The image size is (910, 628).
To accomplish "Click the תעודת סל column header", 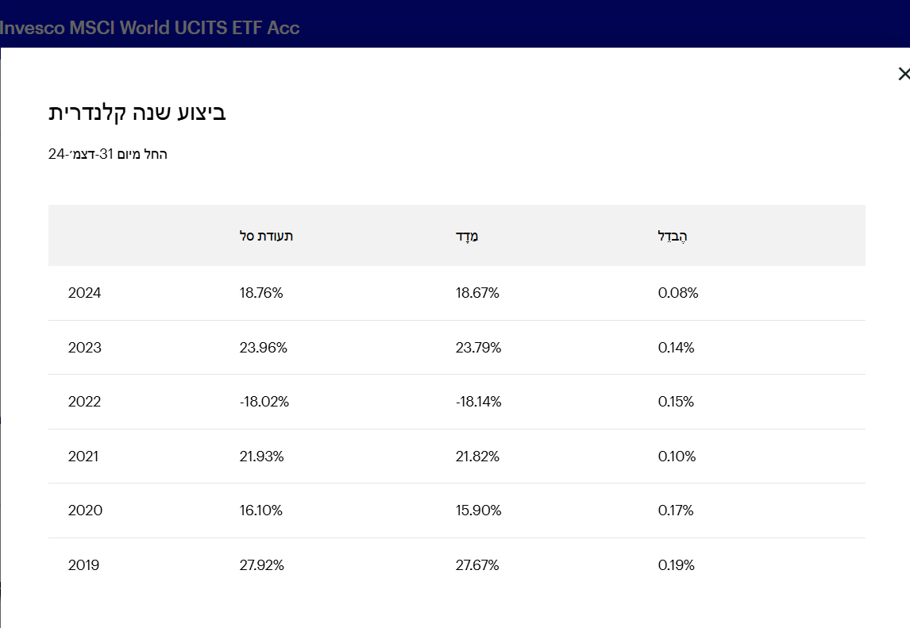I will [x=266, y=236].
